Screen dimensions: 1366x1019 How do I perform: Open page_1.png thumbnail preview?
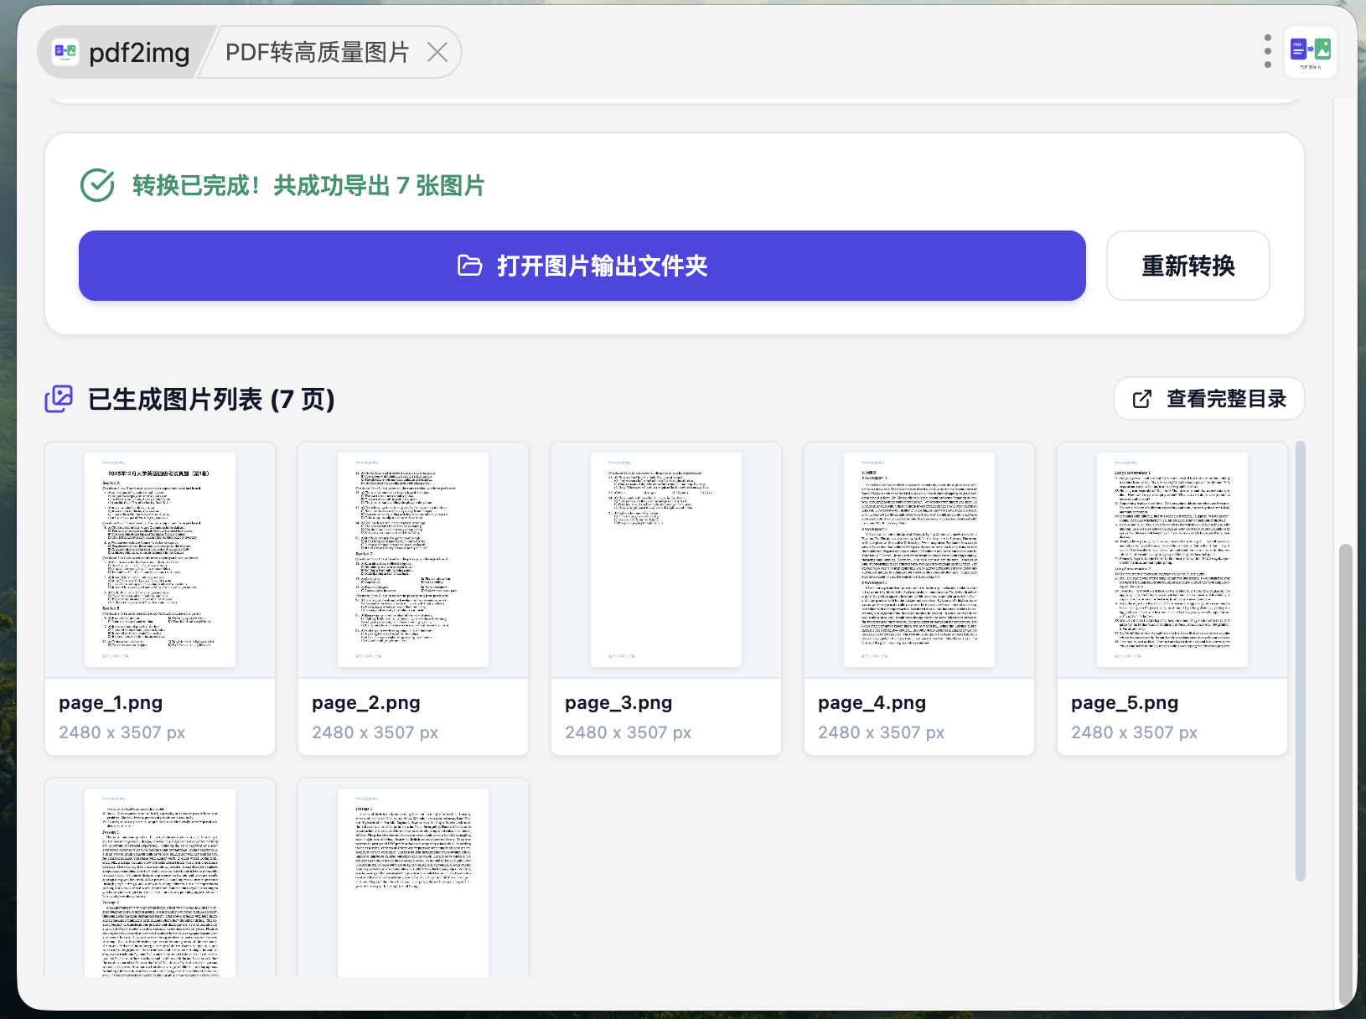160,560
